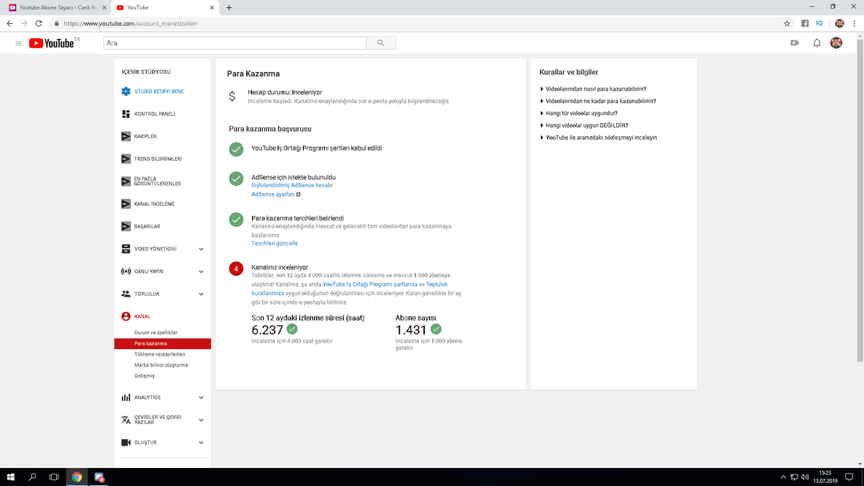Open AdSense ayarları link
Screen dimensions: 864x486
[276, 194]
